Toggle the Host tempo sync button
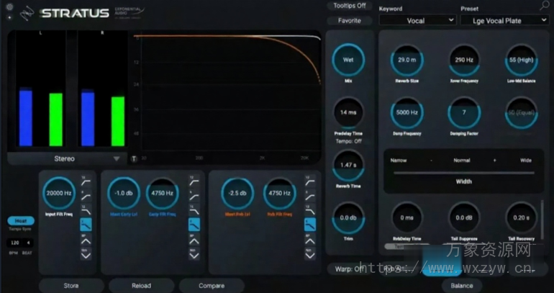554x293 pixels. point(21,221)
